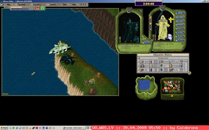This screenshot has width=209, height=130.
Task: Open GUILD from the paperdoll
Action: tap(180, 32)
